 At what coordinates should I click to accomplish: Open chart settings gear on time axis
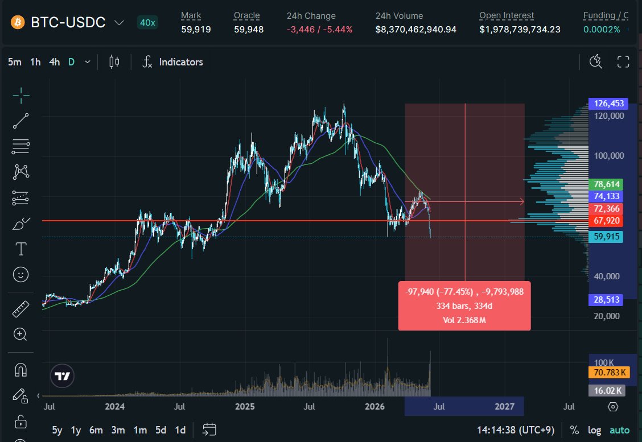pyautogui.click(x=613, y=406)
